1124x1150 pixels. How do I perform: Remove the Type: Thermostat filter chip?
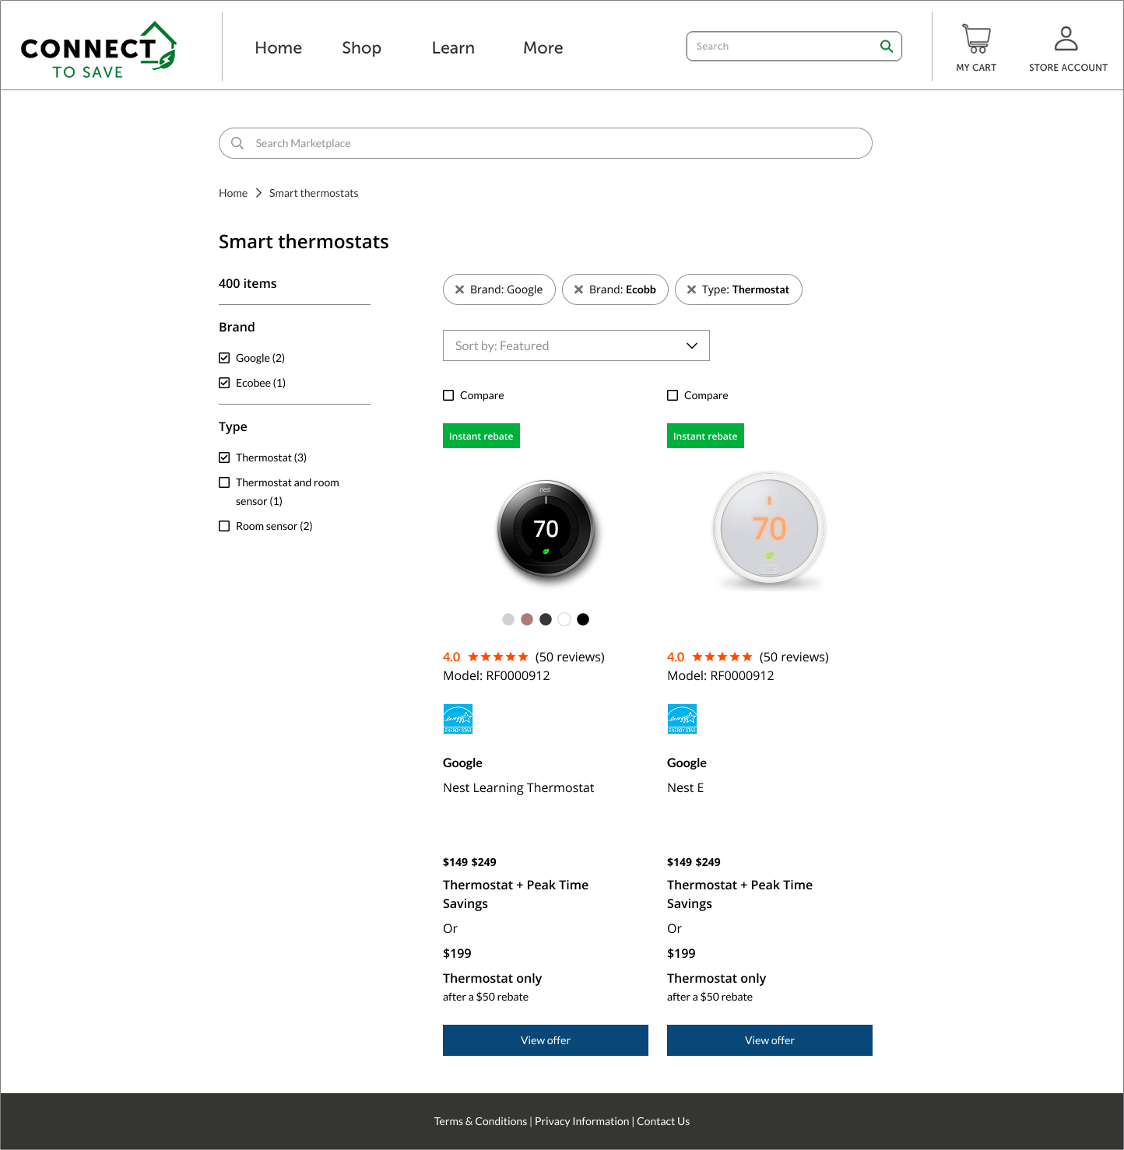point(691,289)
